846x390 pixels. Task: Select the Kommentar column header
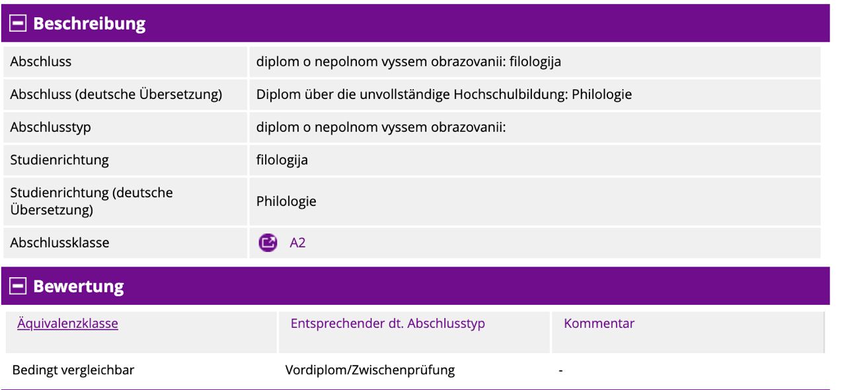click(x=599, y=323)
